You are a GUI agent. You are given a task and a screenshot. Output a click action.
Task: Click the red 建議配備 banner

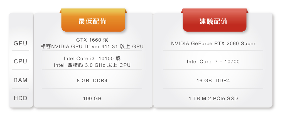213,21
